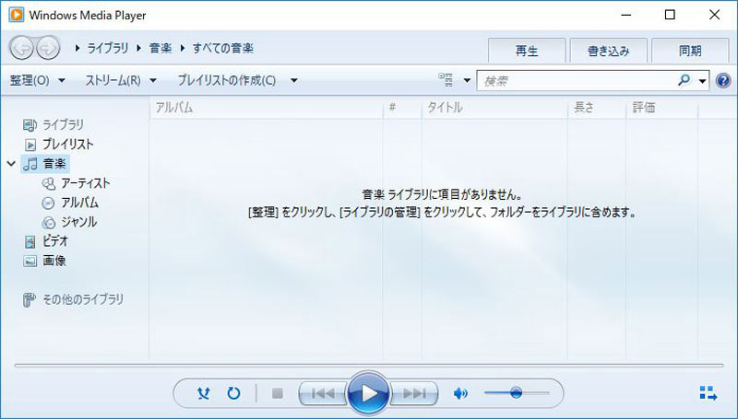
Task: Sort by the 評価 column header
Action: point(662,108)
